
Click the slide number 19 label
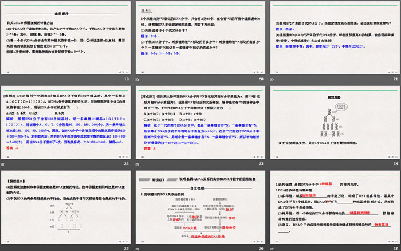click(127, 80)
